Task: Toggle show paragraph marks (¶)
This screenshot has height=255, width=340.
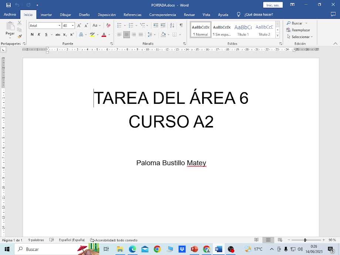Action: [181, 25]
